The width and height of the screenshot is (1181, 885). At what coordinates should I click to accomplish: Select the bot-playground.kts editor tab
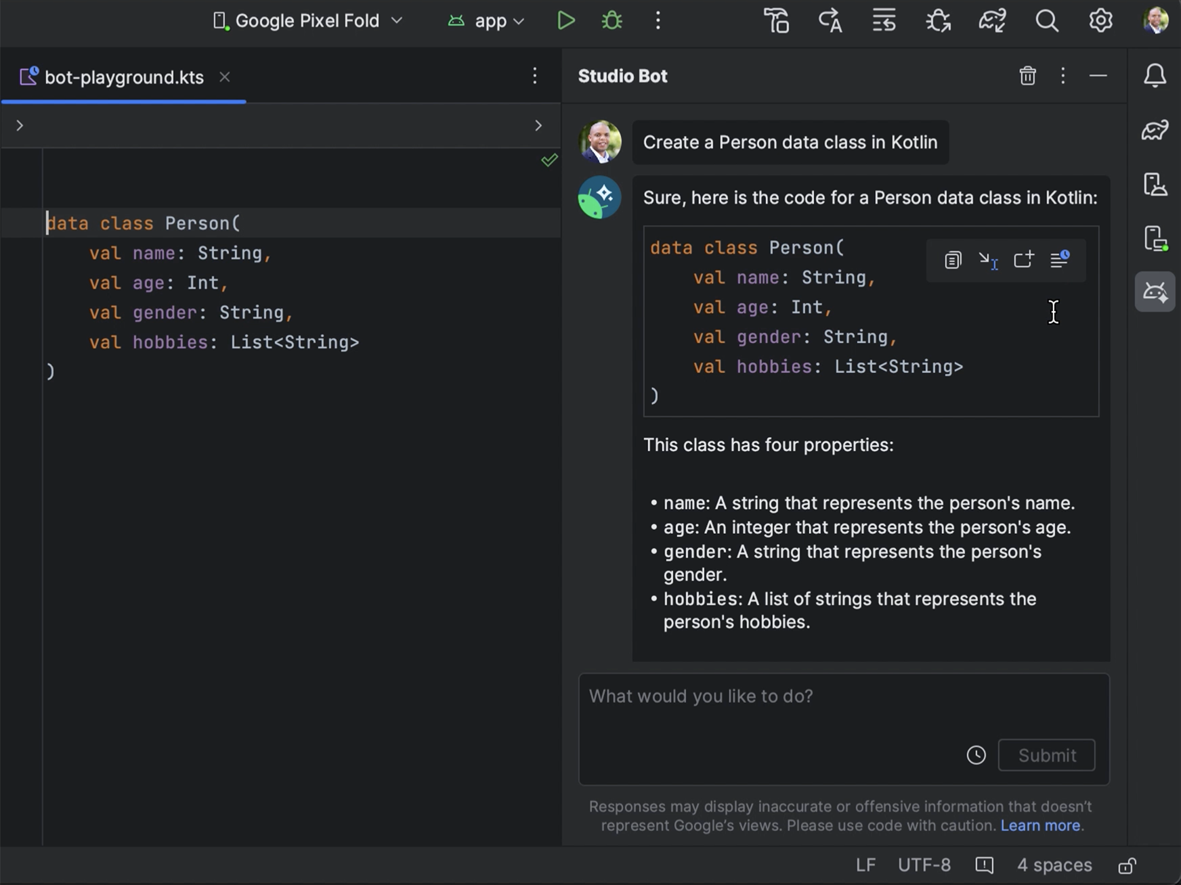point(123,77)
